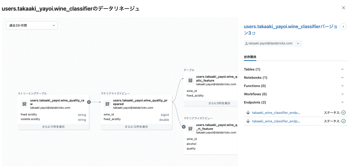
Task: Click the down arrow icon of the first endpoint
Action: [248, 113]
